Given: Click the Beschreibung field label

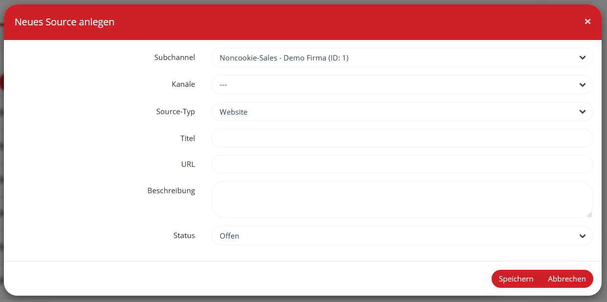Looking at the screenshot, I should (x=171, y=191).
